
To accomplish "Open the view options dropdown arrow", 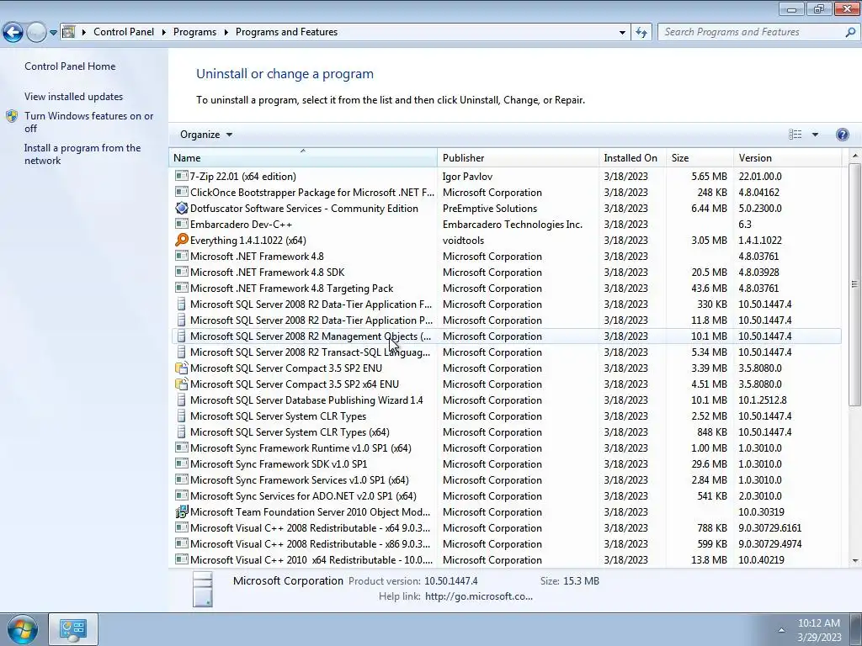I will (815, 135).
